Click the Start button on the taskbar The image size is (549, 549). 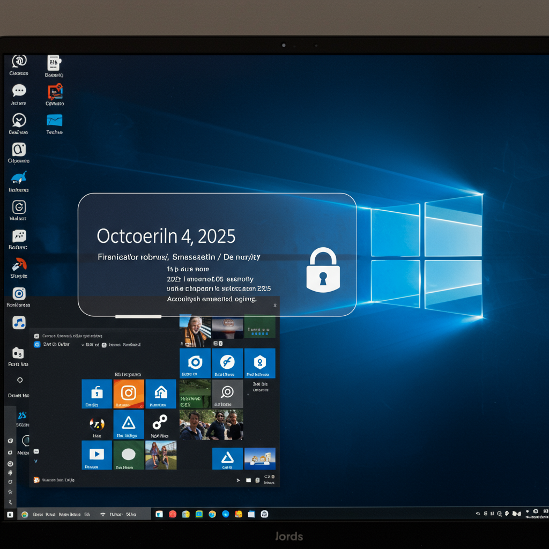coord(10,514)
